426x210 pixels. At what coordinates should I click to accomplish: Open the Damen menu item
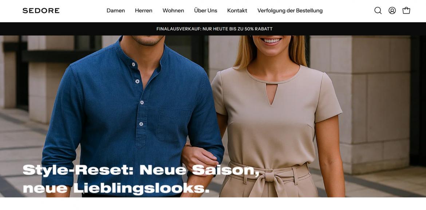click(116, 11)
